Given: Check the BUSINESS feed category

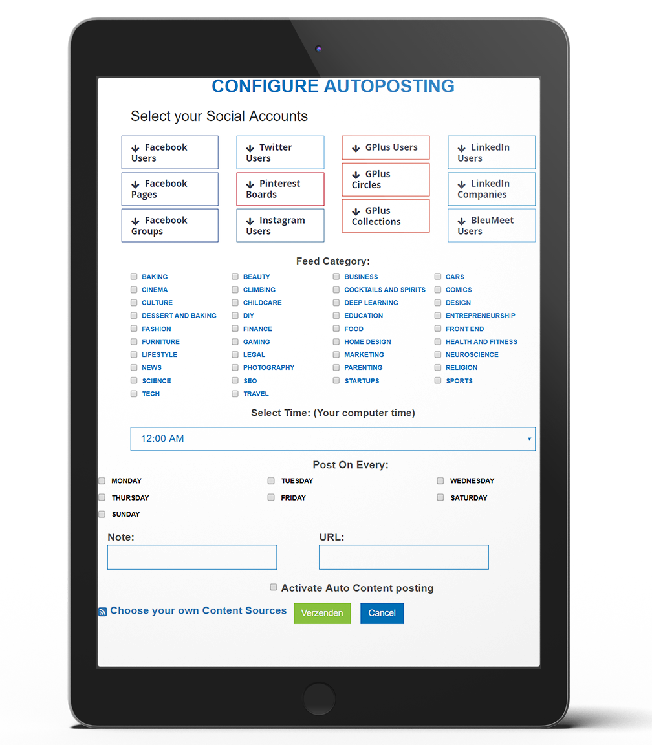Looking at the screenshot, I should 336,277.
